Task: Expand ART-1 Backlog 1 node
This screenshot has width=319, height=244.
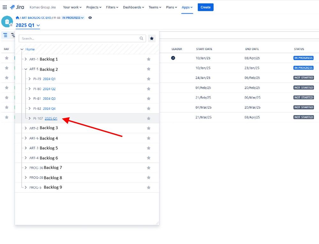Action: click(x=26, y=59)
